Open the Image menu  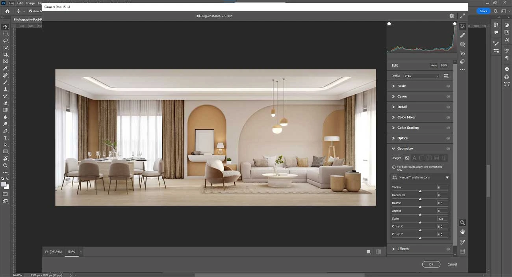click(x=30, y=3)
